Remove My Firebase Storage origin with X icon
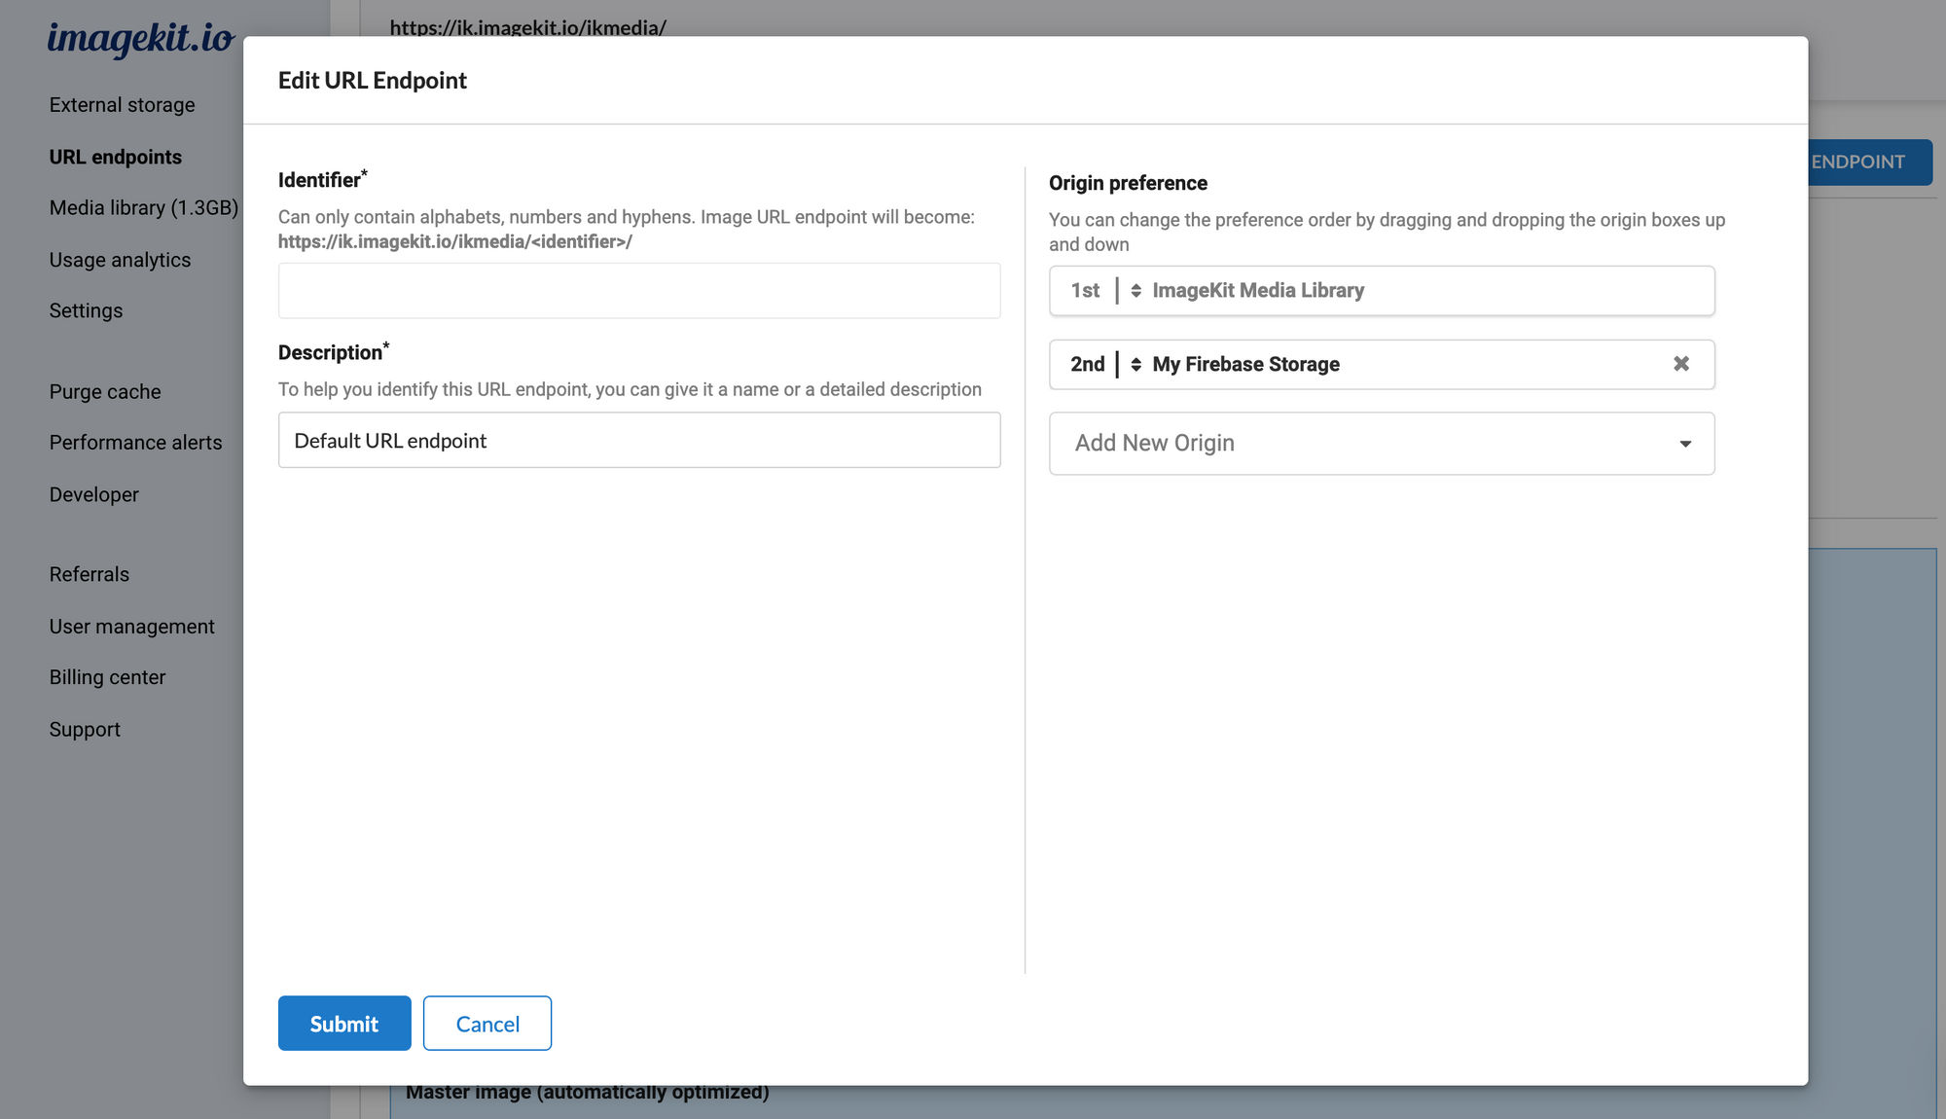The height and width of the screenshot is (1119, 1946). coord(1680,364)
